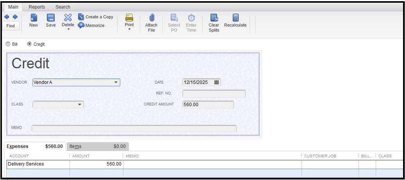Click the Customer:Job cell in Delivery Services row
This screenshot has width=405, height=180.
point(330,164)
